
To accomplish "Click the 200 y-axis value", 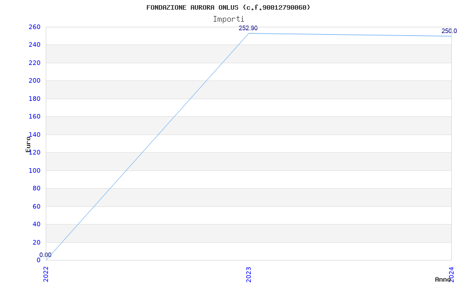I will tap(34, 80).
